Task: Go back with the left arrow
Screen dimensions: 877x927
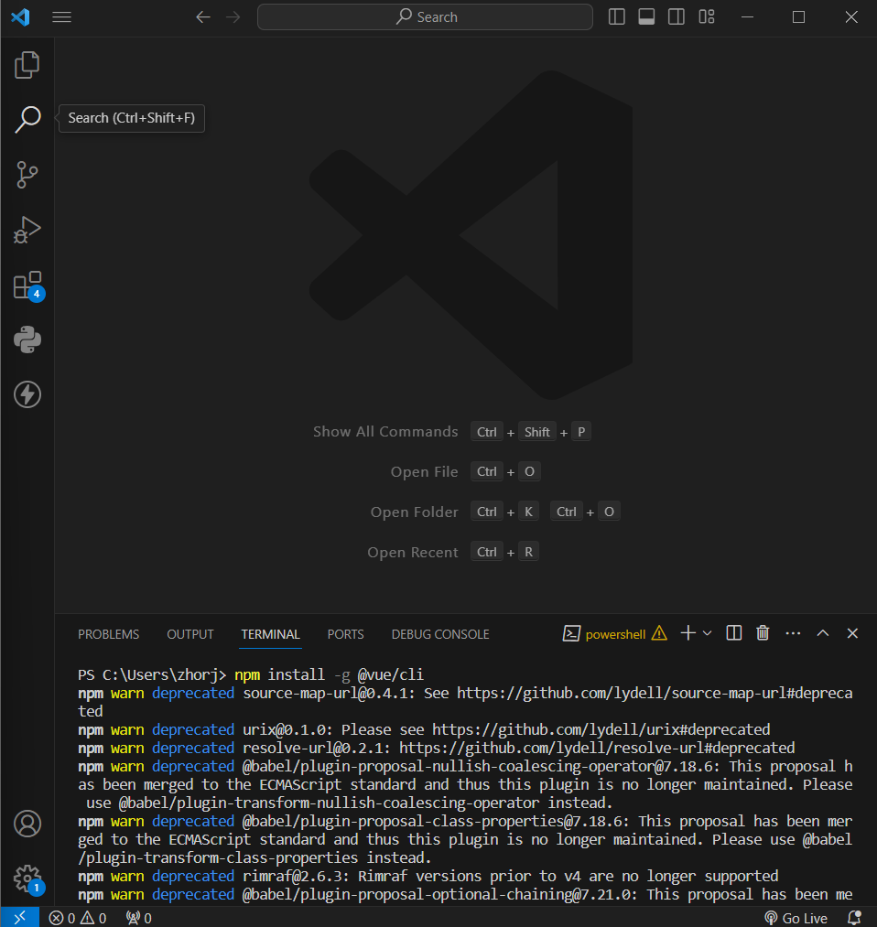Action: (203, 17)
